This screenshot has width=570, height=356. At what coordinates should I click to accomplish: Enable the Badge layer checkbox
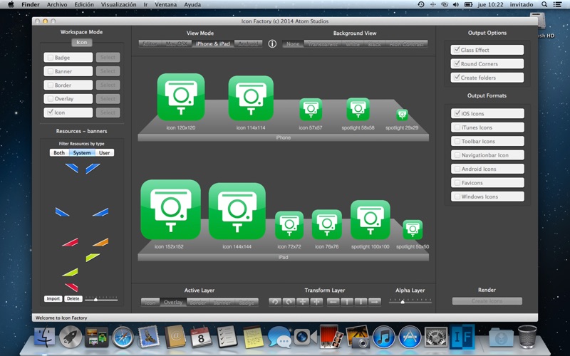click(51, 58)
